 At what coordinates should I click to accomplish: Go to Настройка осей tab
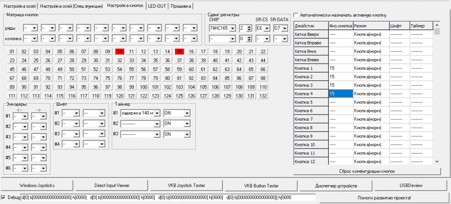[19, 6]
